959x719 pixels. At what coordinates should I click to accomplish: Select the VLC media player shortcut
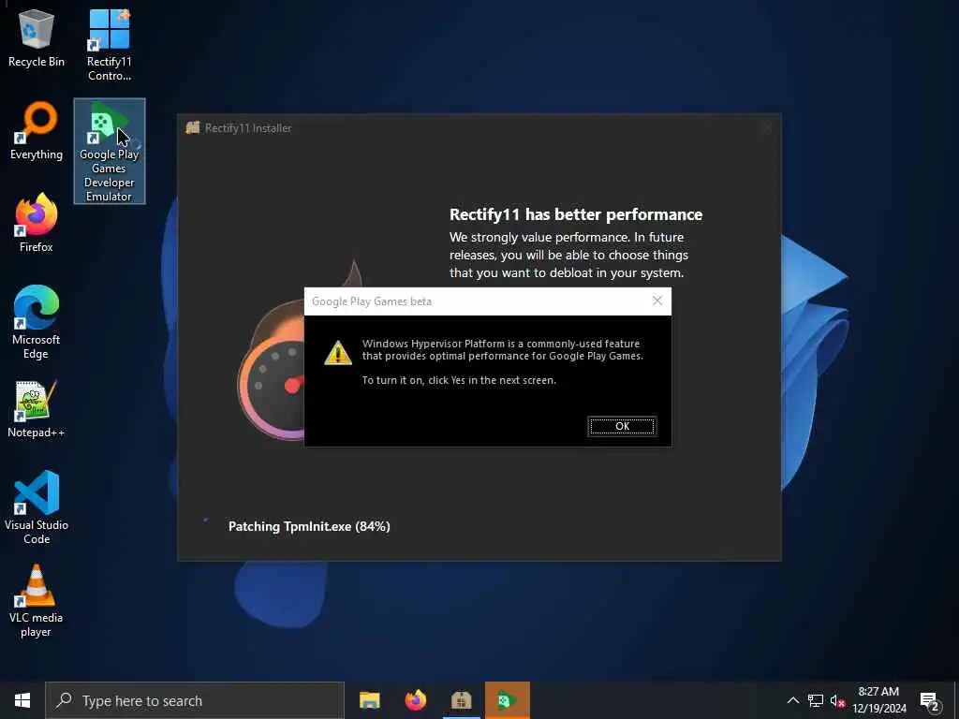pos(37,601)
